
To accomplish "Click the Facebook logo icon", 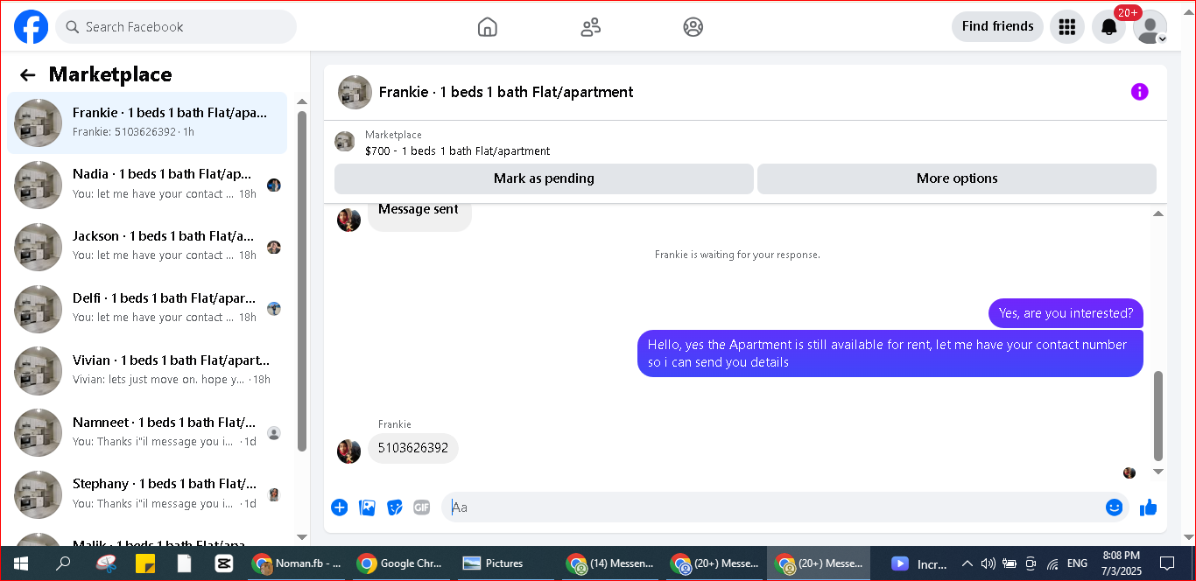I will [x=31, y=26].
